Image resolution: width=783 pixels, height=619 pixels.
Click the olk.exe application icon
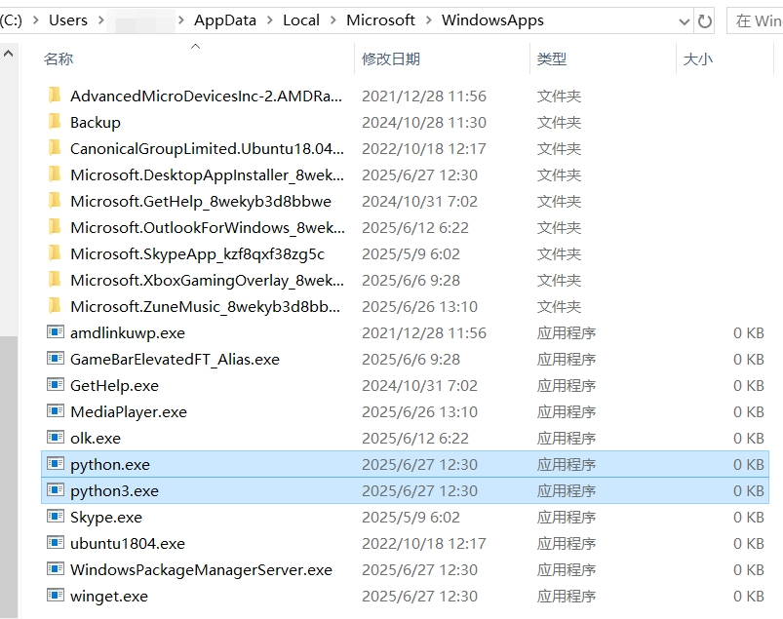pos(56,438)
